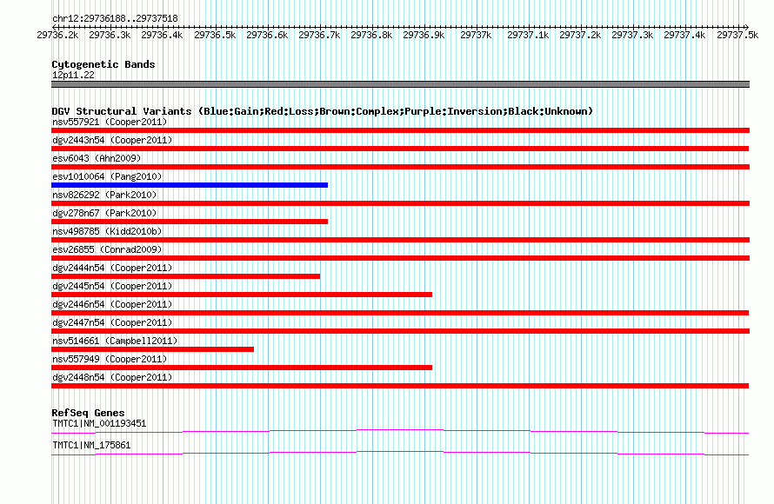Click the RefSeq Genes track title
The image size is (774, 504).
tap(88, 413)
